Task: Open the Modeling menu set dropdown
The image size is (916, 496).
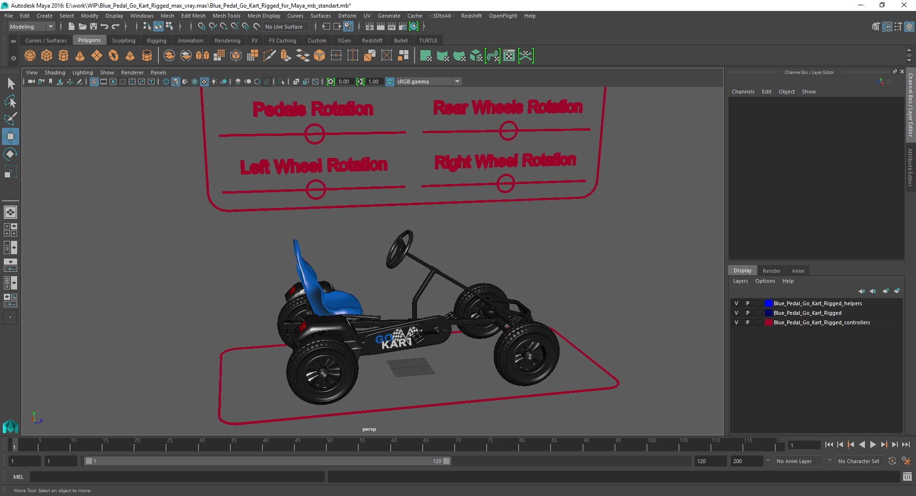Action: click(31, 27)
